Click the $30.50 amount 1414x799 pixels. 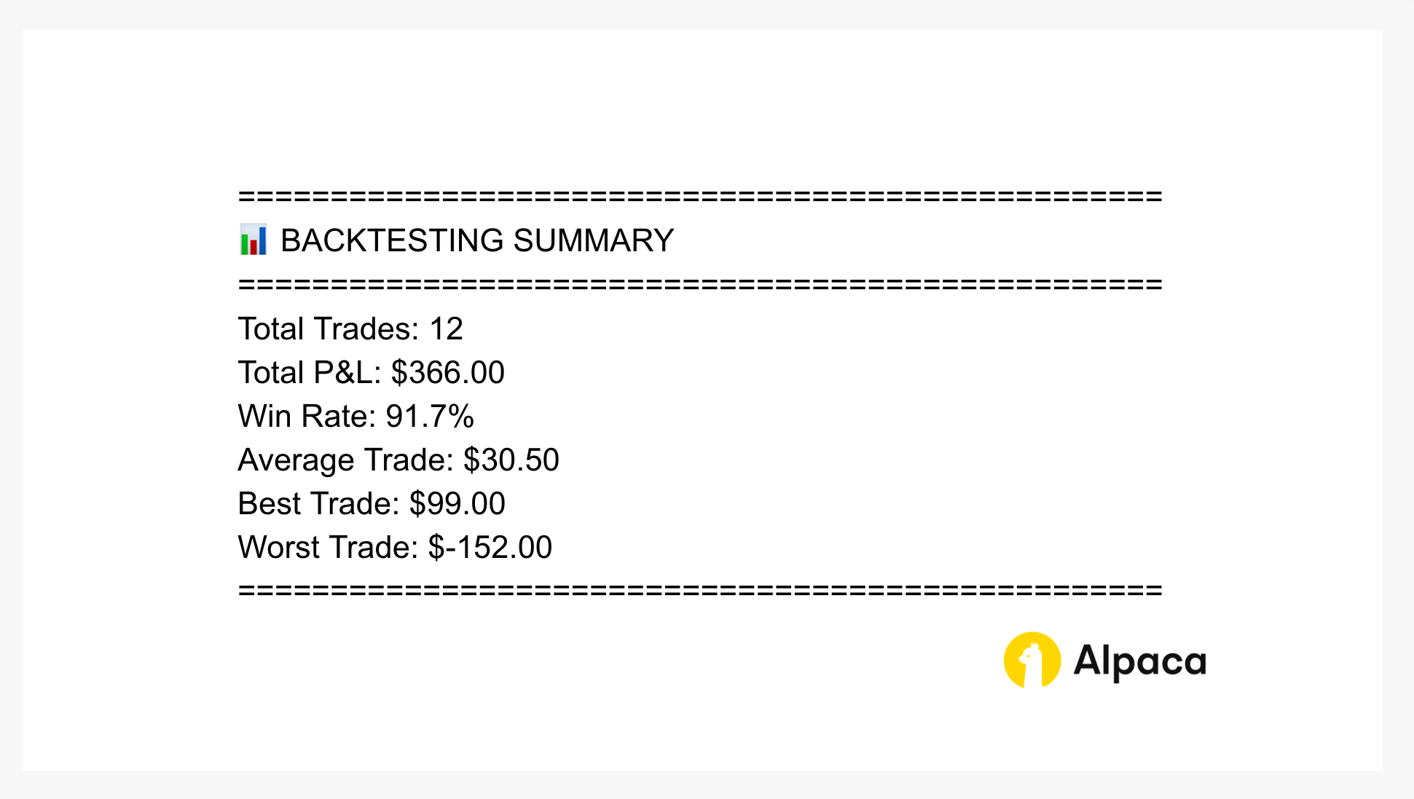point(511,460)
